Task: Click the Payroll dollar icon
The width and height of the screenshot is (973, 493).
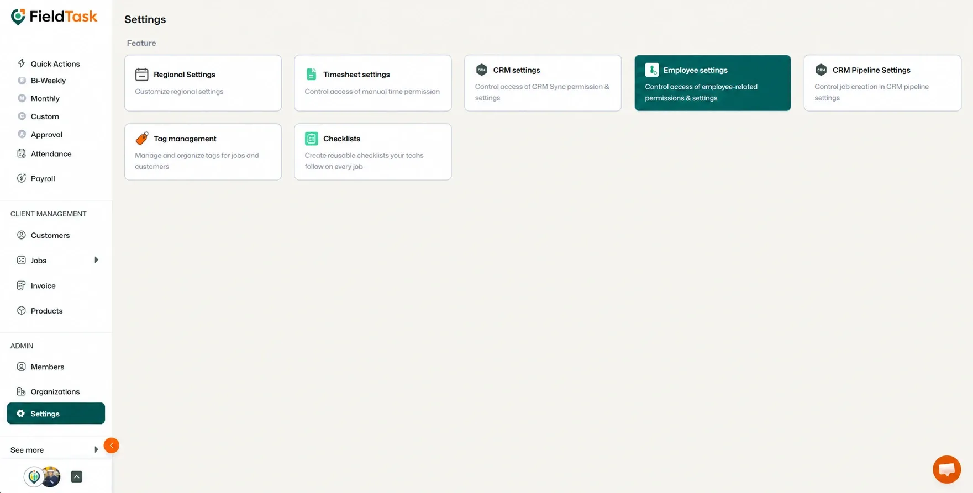Action: (22, 178)
